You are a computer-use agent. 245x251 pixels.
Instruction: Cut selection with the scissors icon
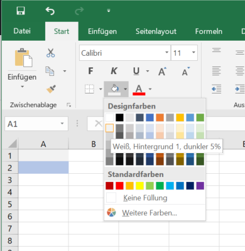51,53
